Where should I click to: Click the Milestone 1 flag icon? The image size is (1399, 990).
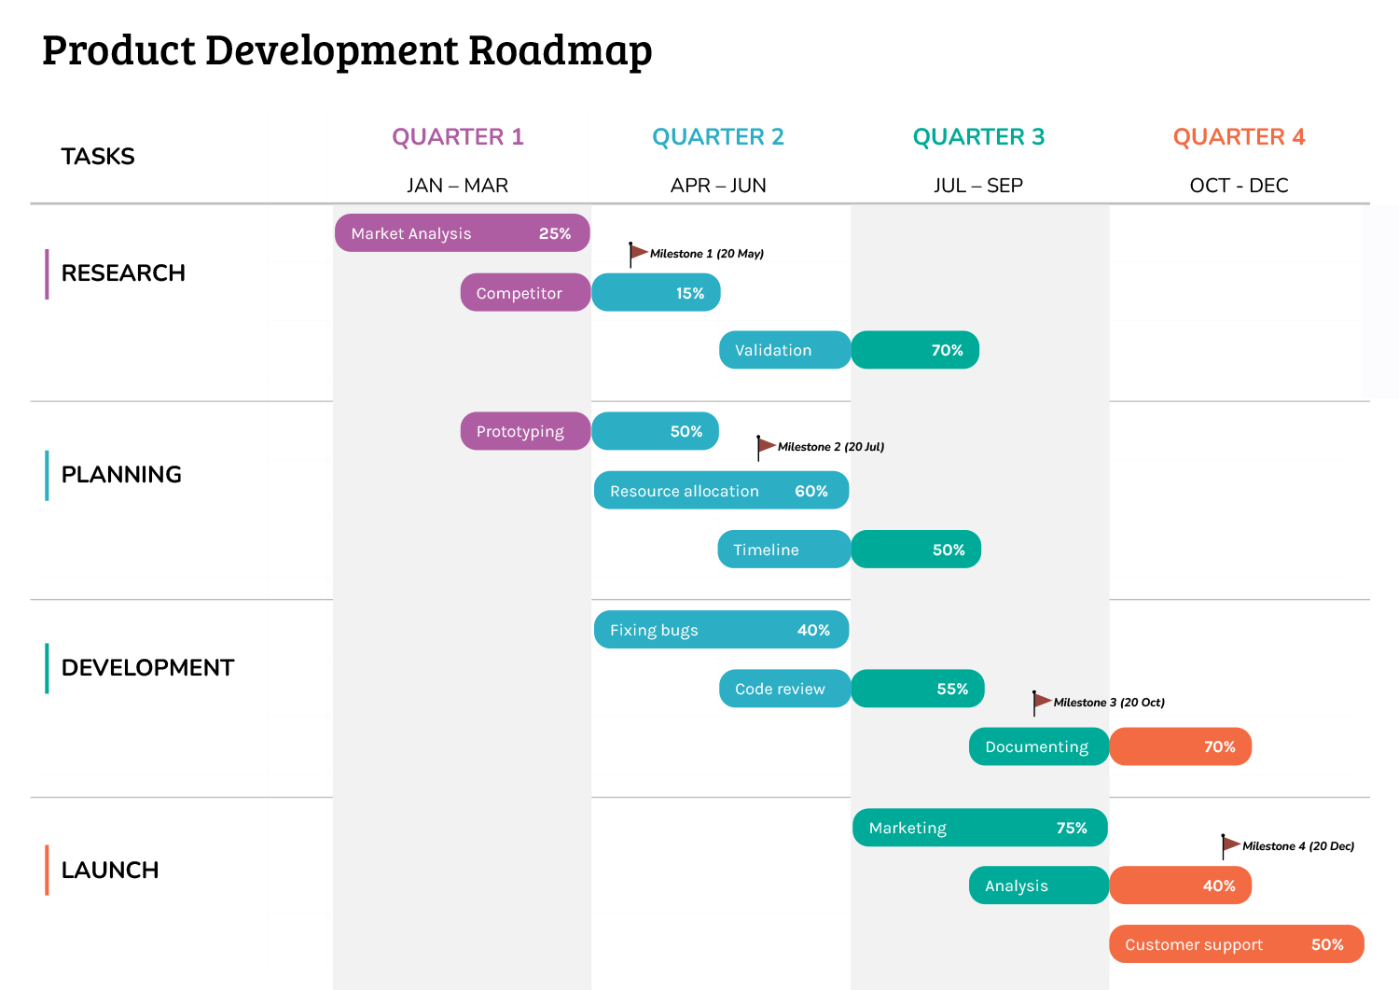pos(639,250)
